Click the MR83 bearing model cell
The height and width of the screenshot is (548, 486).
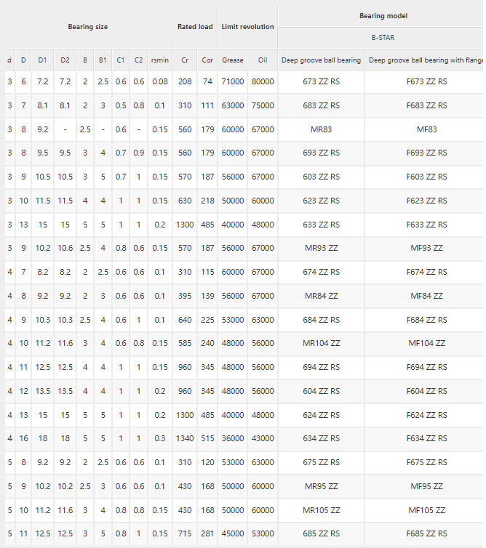[321, 129]
